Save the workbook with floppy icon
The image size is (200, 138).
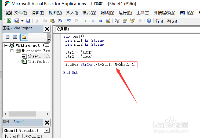pos(28,21)
